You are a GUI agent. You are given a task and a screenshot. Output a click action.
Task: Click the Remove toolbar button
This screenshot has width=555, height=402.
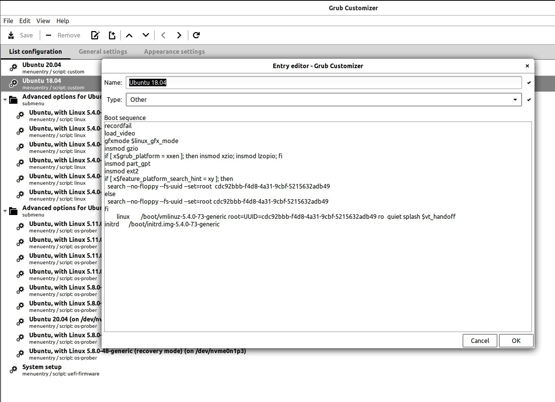[63, 35]
